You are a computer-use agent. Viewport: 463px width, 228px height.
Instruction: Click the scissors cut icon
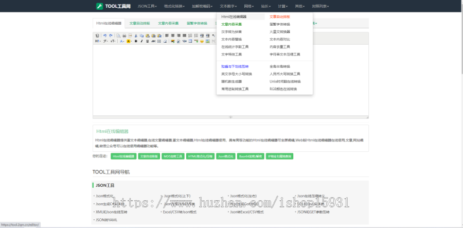click(x=136, y=36)
